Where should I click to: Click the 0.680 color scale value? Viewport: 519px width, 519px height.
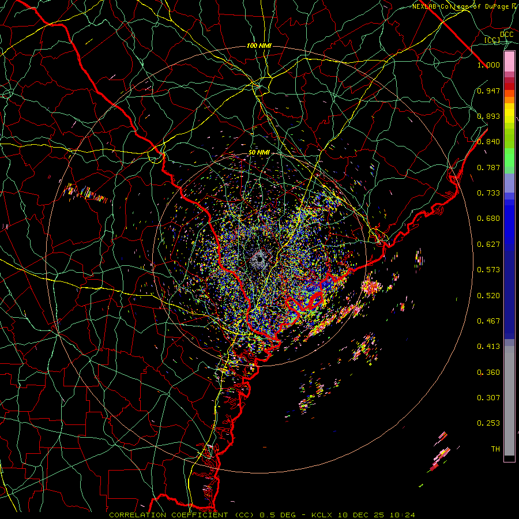(488, 219)
